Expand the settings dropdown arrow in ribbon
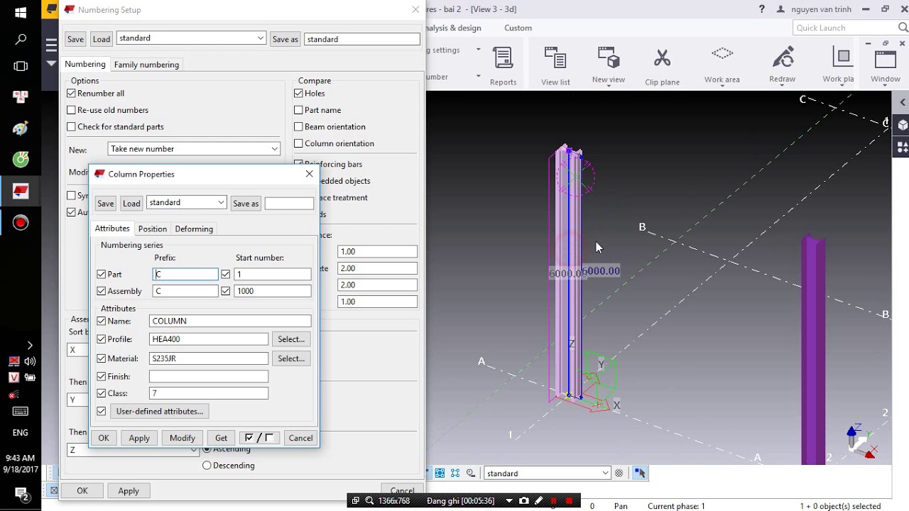Viewport: 909px width, 511px height. [479, 50]
